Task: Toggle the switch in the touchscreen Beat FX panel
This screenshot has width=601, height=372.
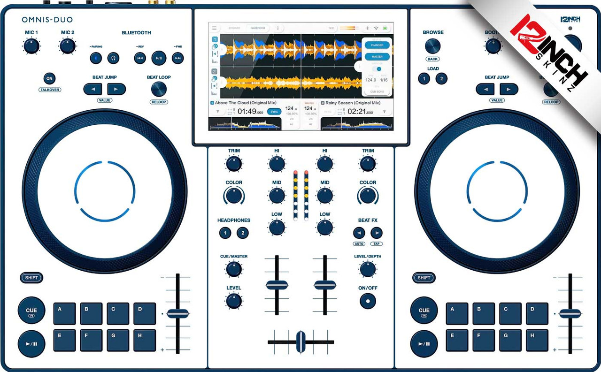Action: [x=377, y=69]
